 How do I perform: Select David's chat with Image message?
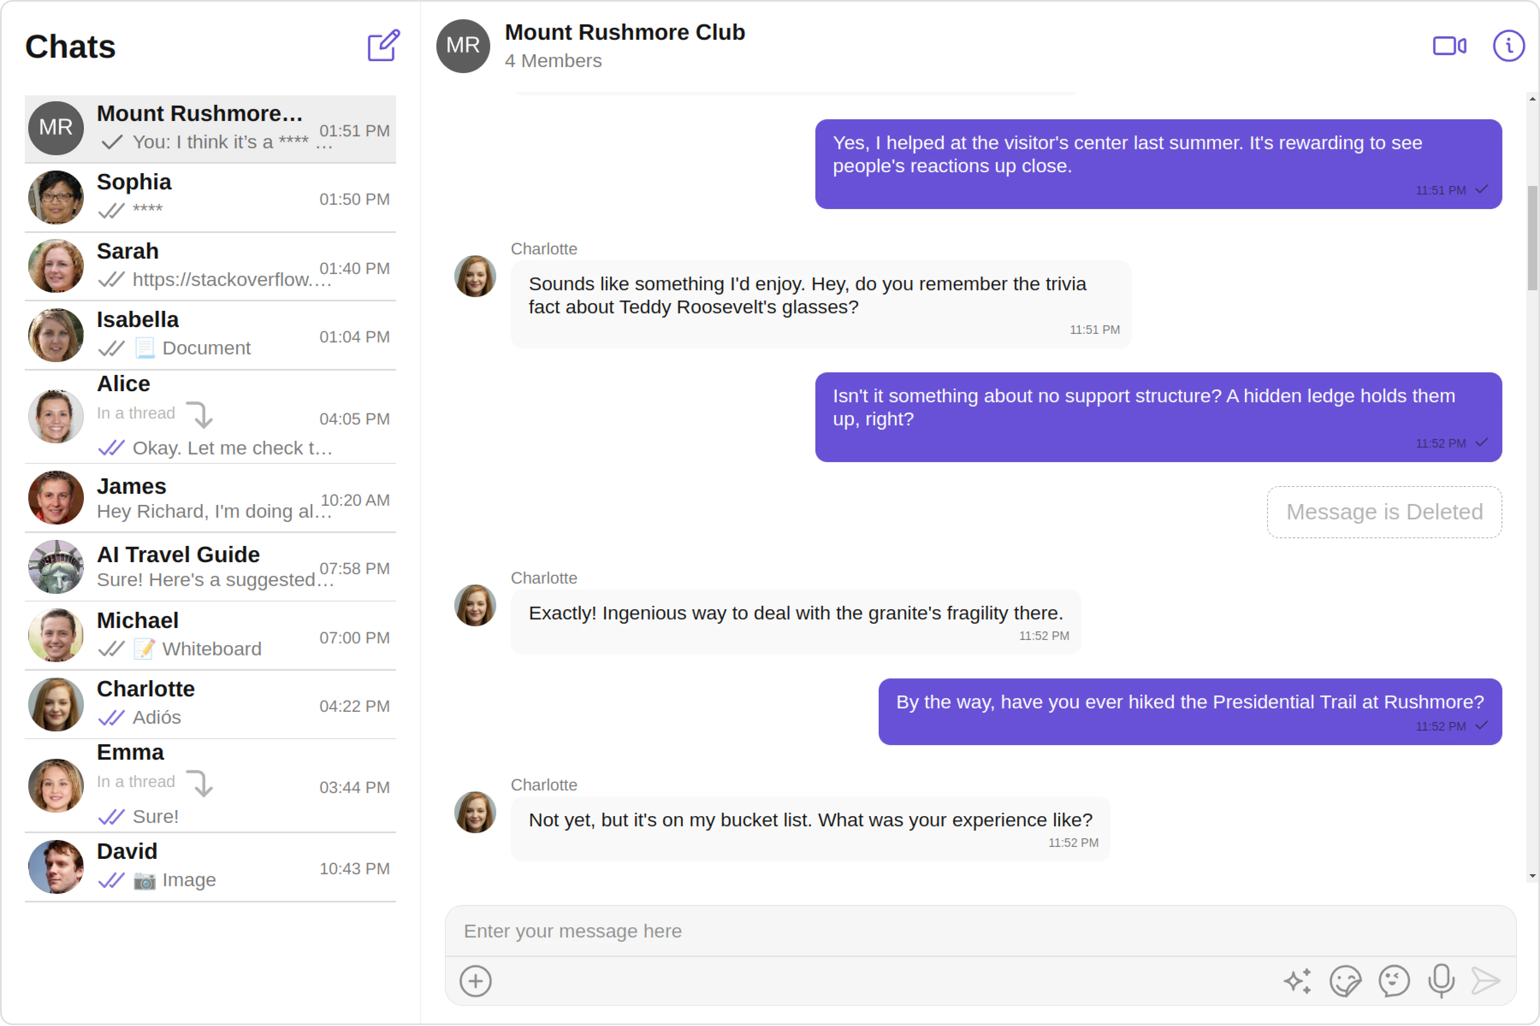click(210, 867)
